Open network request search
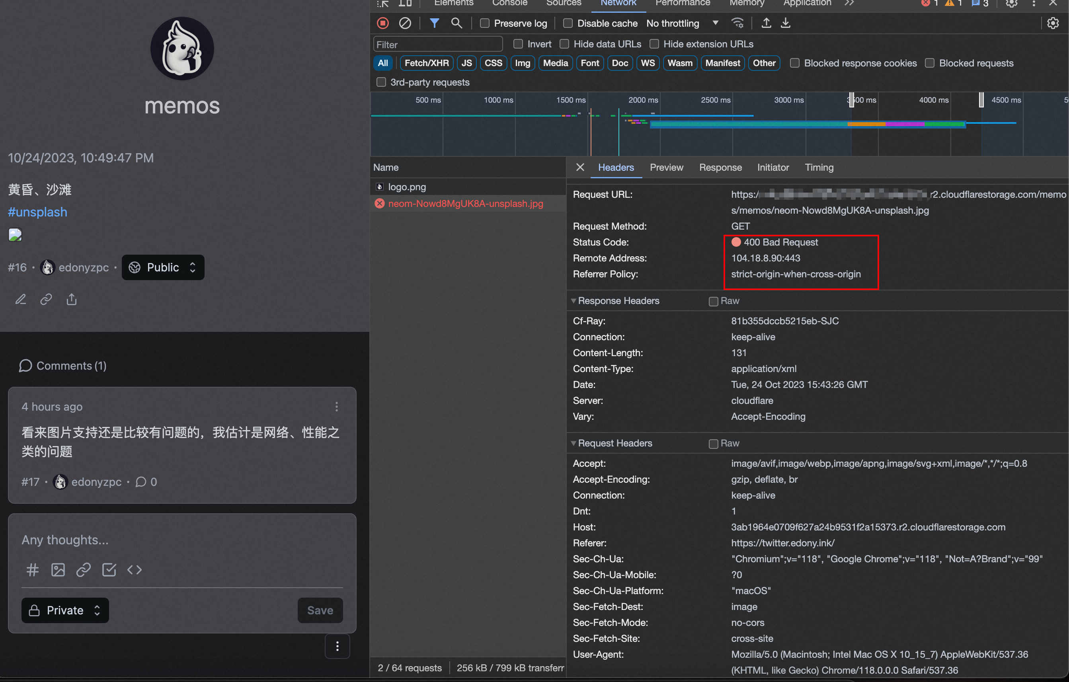This screenshot has width=1069, height=682. tap(457, 23)
